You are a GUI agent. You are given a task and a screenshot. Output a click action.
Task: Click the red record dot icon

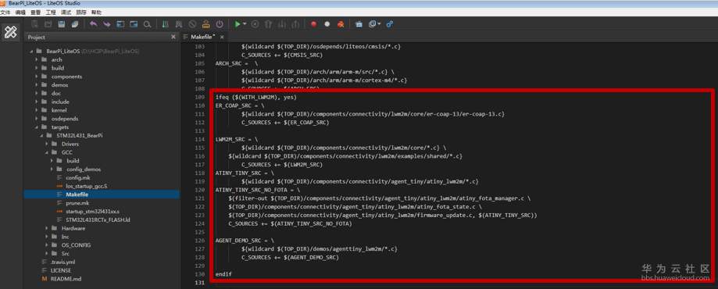(x=313, y=23)
